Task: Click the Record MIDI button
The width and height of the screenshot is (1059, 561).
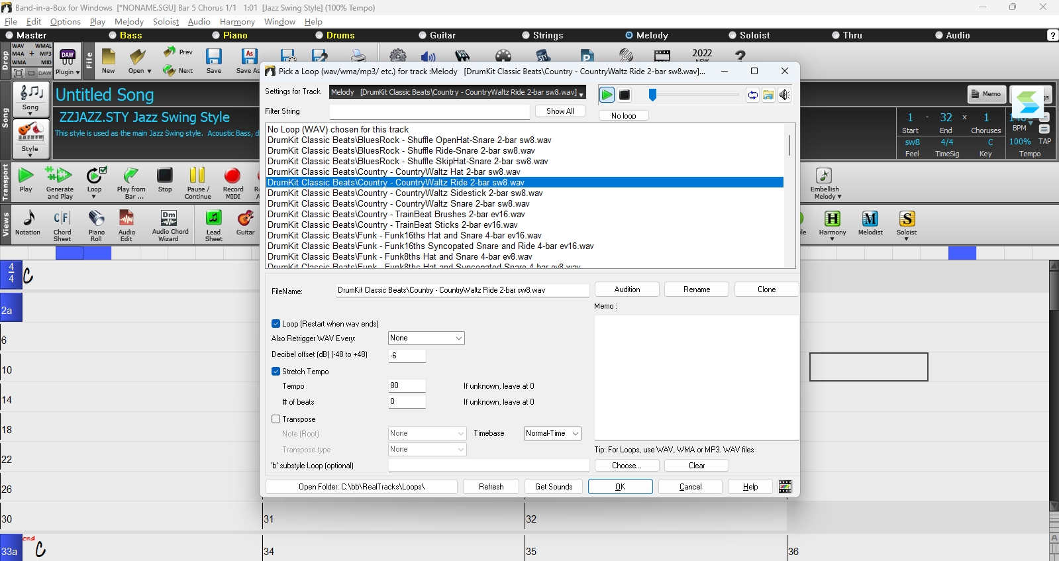Action: (232, 183)
